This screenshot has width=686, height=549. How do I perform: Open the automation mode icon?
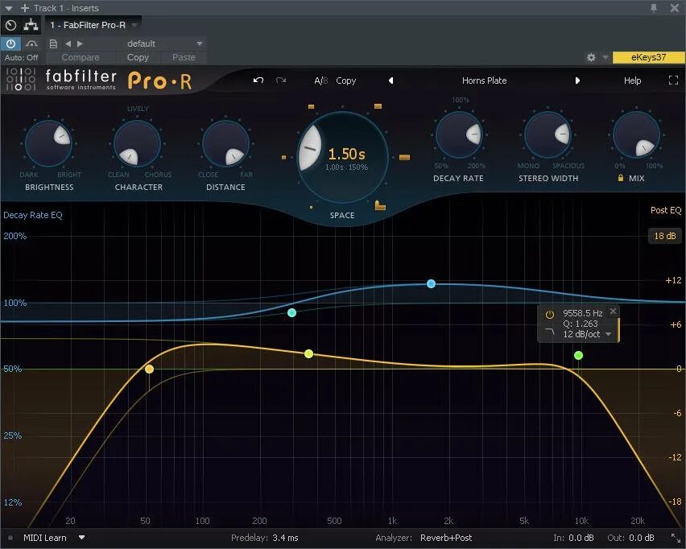click(31, 43)
